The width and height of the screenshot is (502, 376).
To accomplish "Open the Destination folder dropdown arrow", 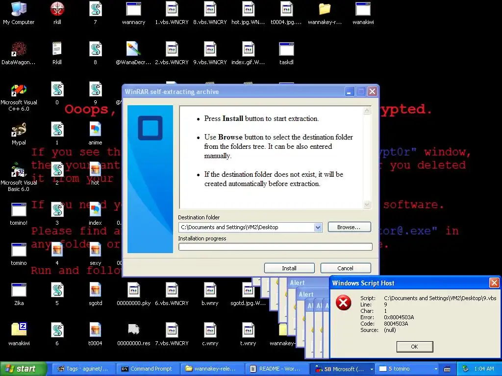I will pyautogui.click(x=318, y=227).
